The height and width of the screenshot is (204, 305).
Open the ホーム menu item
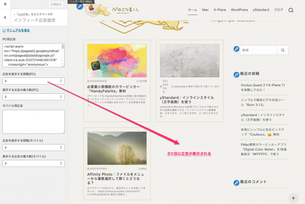coord(193,10)
